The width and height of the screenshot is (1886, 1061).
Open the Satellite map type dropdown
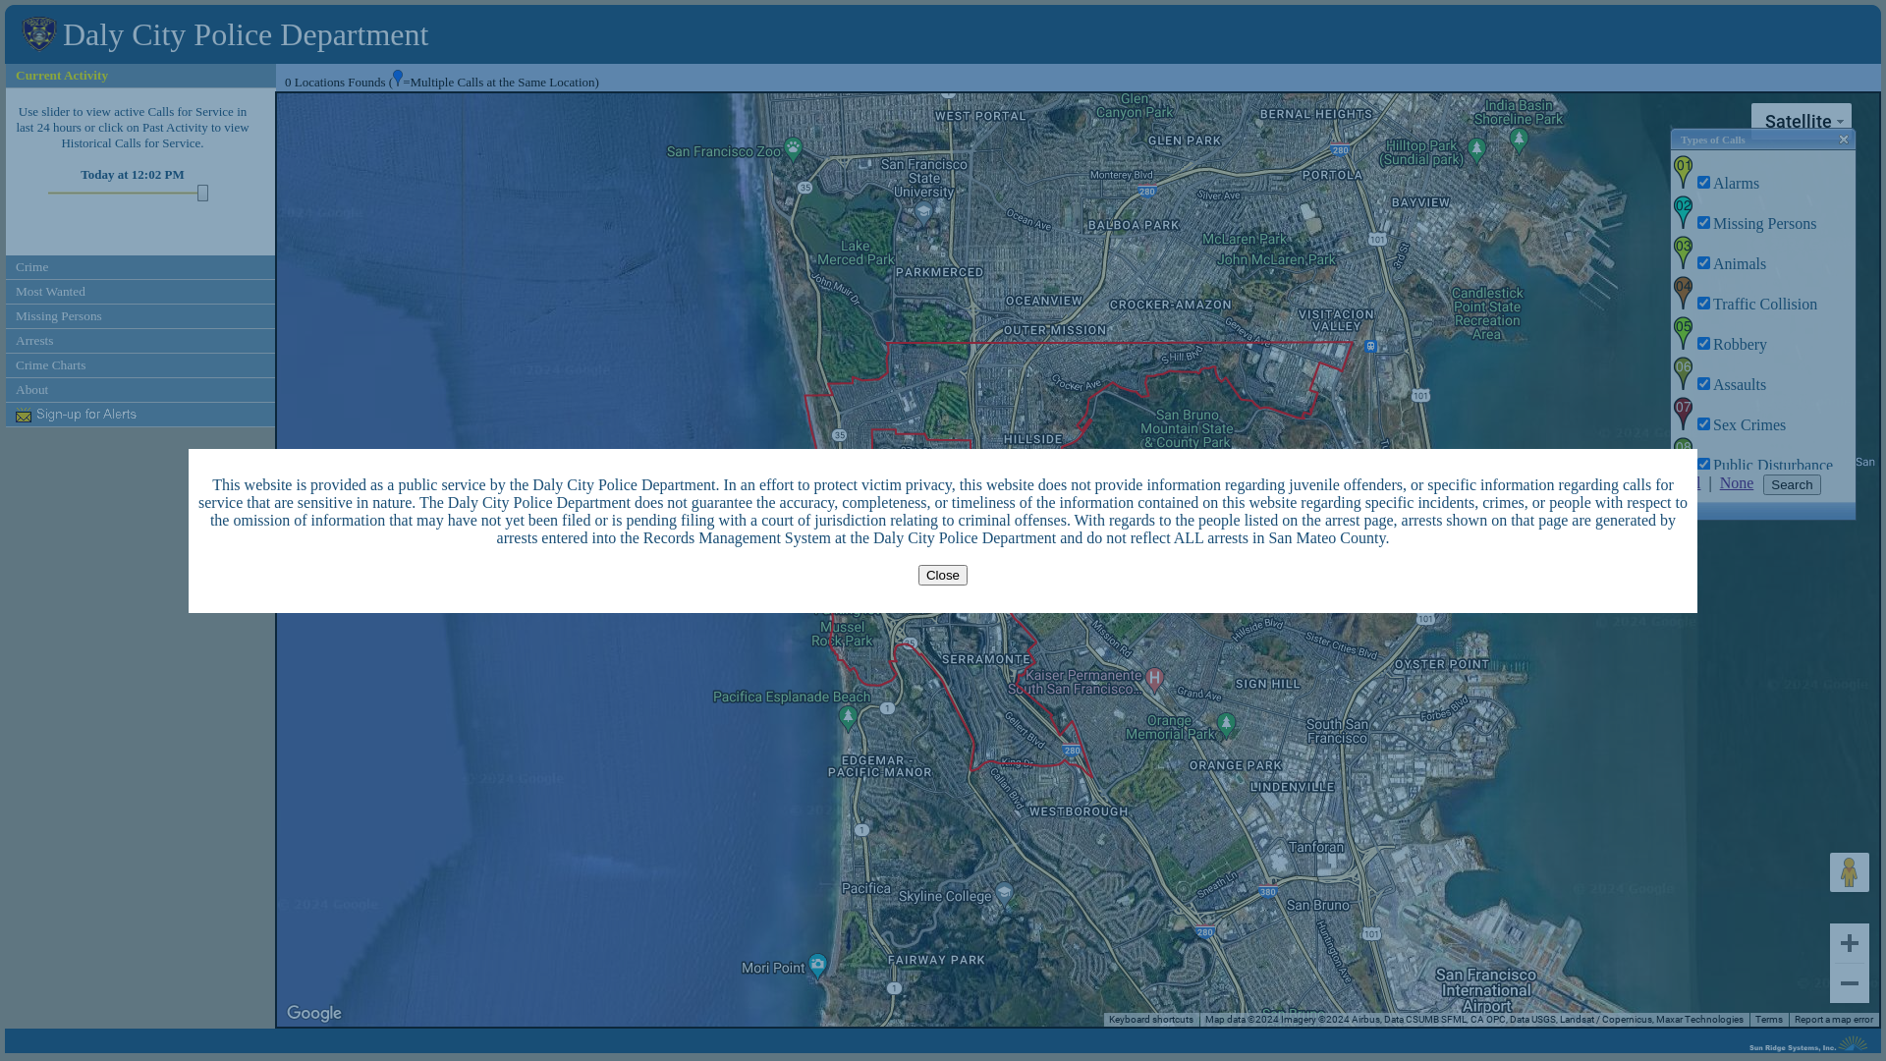(1802, 122)
